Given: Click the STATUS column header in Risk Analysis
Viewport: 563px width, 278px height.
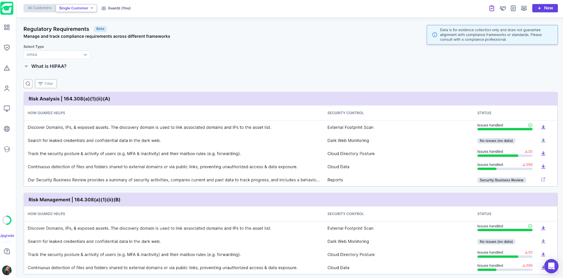Looking at the screenshot, I should (x=484, y=113).
